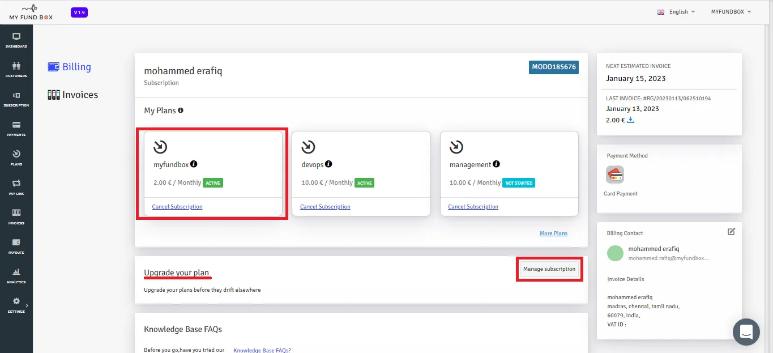Cancel the myfundbox subscription

pyautogui.click(x=177, y=207)
